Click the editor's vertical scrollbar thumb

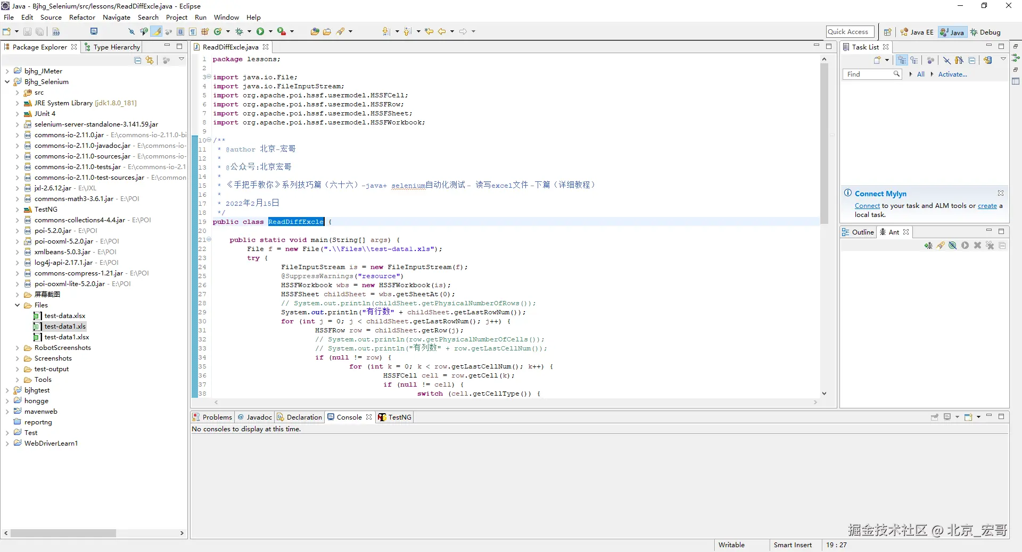click(824, 144)
